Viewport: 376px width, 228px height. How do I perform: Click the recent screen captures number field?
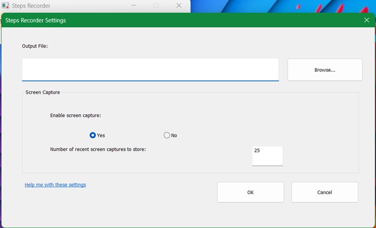[x=267, y=156]
